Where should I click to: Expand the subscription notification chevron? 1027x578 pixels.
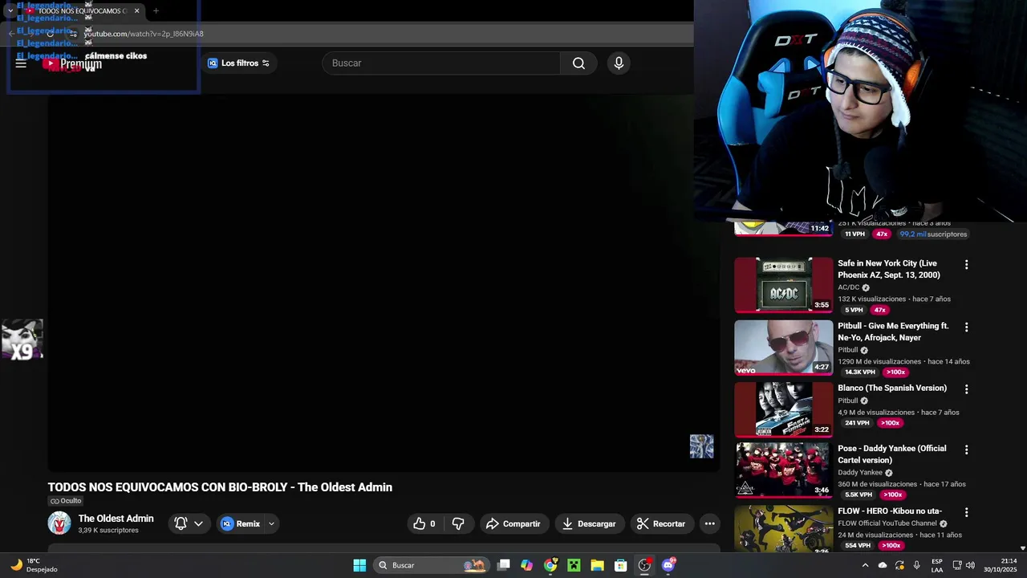(198, 523)
